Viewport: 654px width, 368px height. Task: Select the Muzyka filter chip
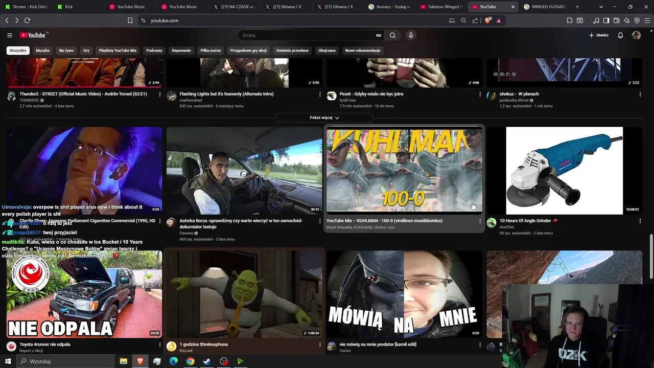click(x=43, y=51)
